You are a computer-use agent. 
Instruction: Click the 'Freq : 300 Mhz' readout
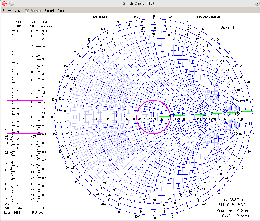(x=232, y=199)
